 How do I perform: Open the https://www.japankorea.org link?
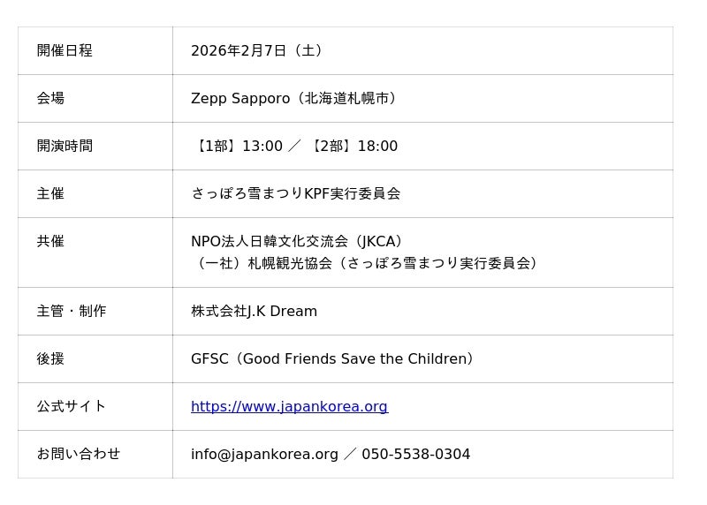click(289, 407)
